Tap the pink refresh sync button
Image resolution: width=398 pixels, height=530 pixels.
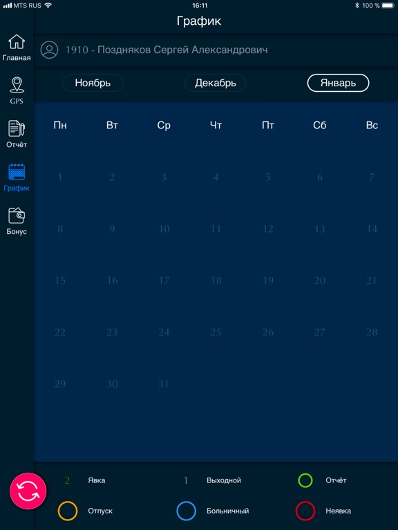[28, 491]
